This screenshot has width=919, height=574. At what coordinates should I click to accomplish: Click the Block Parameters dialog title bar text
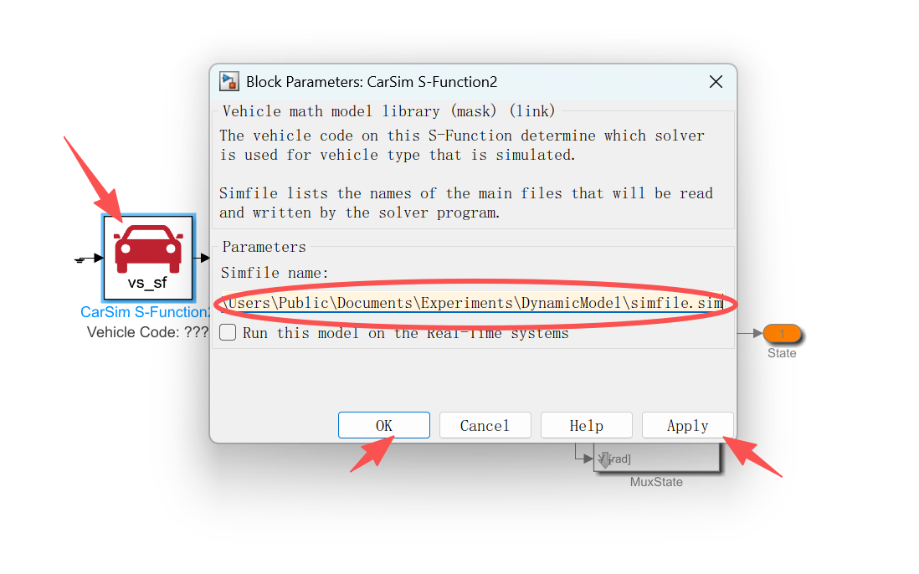[x=372, y=82]
